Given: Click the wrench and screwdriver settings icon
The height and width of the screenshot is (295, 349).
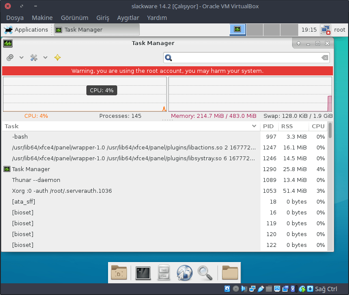Looking at the screenshot, I should [34, 58].
